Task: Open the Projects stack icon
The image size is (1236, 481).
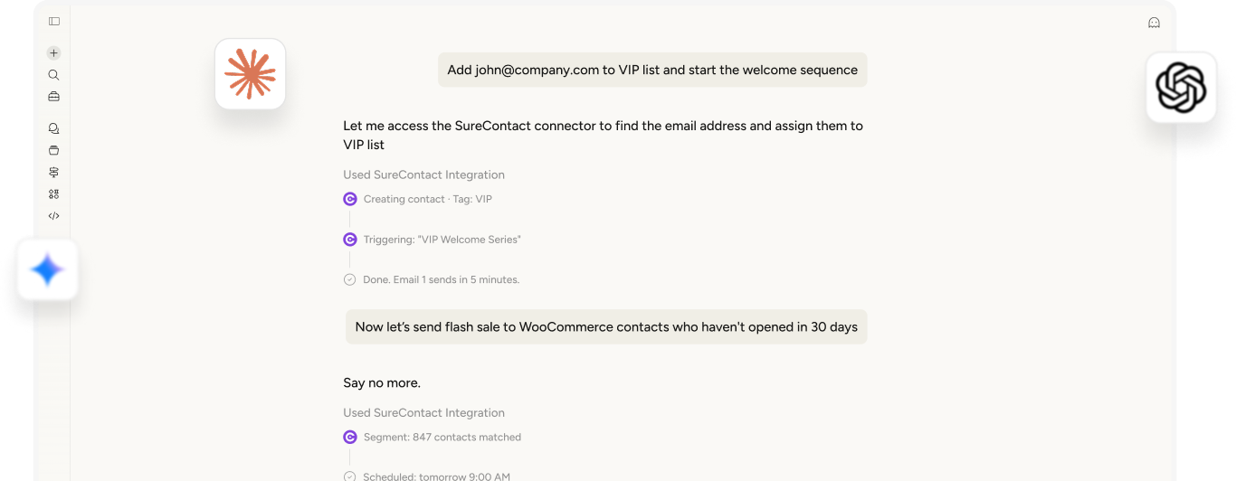Action: pyautogui.click(x=54, y=150)
